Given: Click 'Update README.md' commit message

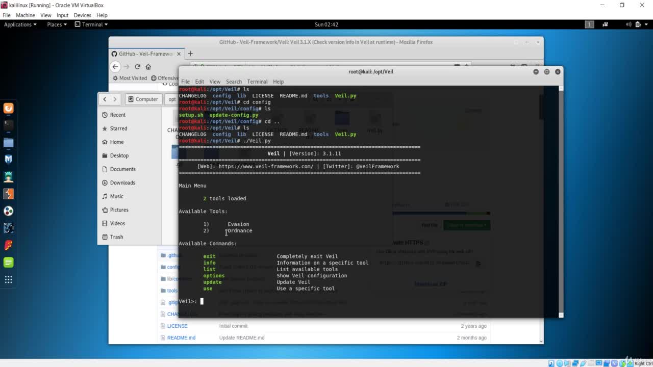Looking at the screenshot, I should coord(242,337).
